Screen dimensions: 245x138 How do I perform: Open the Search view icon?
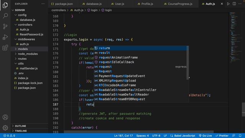click(x=5, y=16)
